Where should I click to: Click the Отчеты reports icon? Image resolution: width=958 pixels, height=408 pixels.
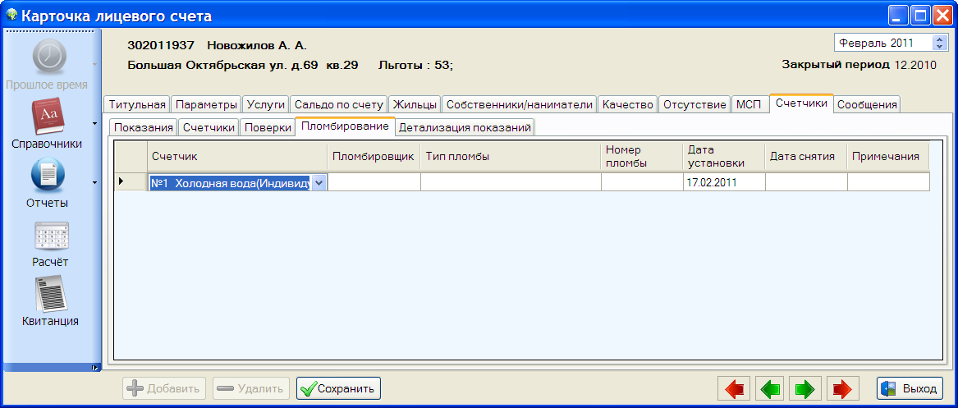tap(47, 176)
